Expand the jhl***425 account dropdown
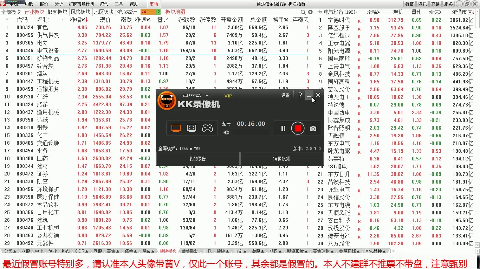This screenshot has width=480, height=269. coord(207,96)
